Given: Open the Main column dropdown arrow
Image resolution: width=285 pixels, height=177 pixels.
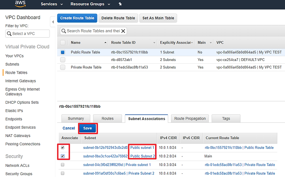Looking at the screenshot, I should coord(211,43).
